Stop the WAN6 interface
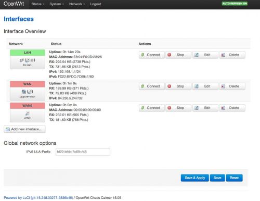Image resolution: width=260 pixels, height=201 pixels. click(178, 108)
